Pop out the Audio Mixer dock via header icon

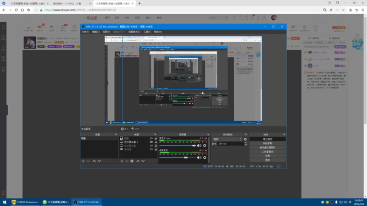pyautogui.click(x=208, y=135)
